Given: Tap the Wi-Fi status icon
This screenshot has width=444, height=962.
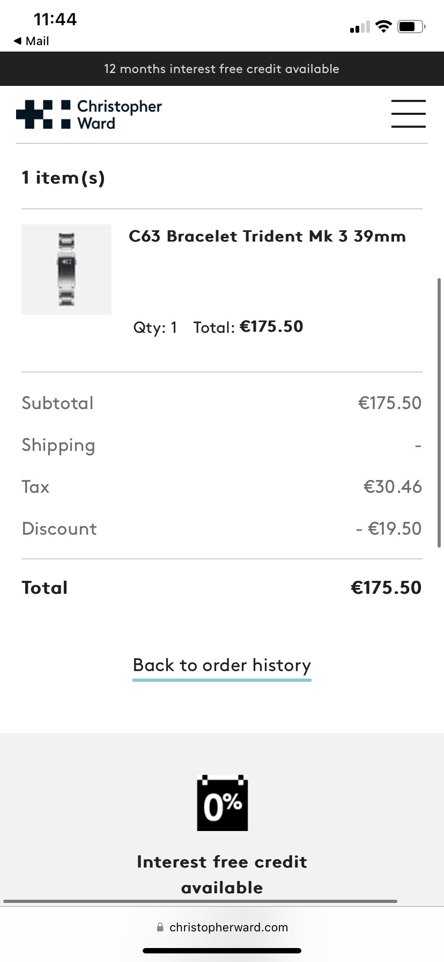Looking at the screenshot, I should (383, 26).
